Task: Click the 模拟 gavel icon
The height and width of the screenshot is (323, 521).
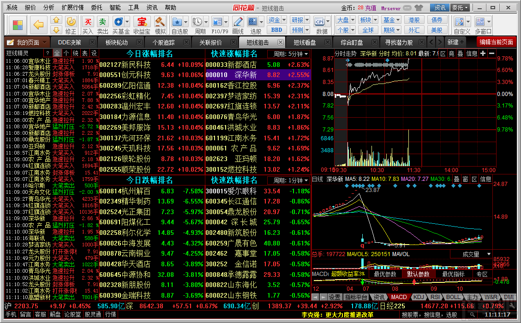Action: [x=160, y=22]
